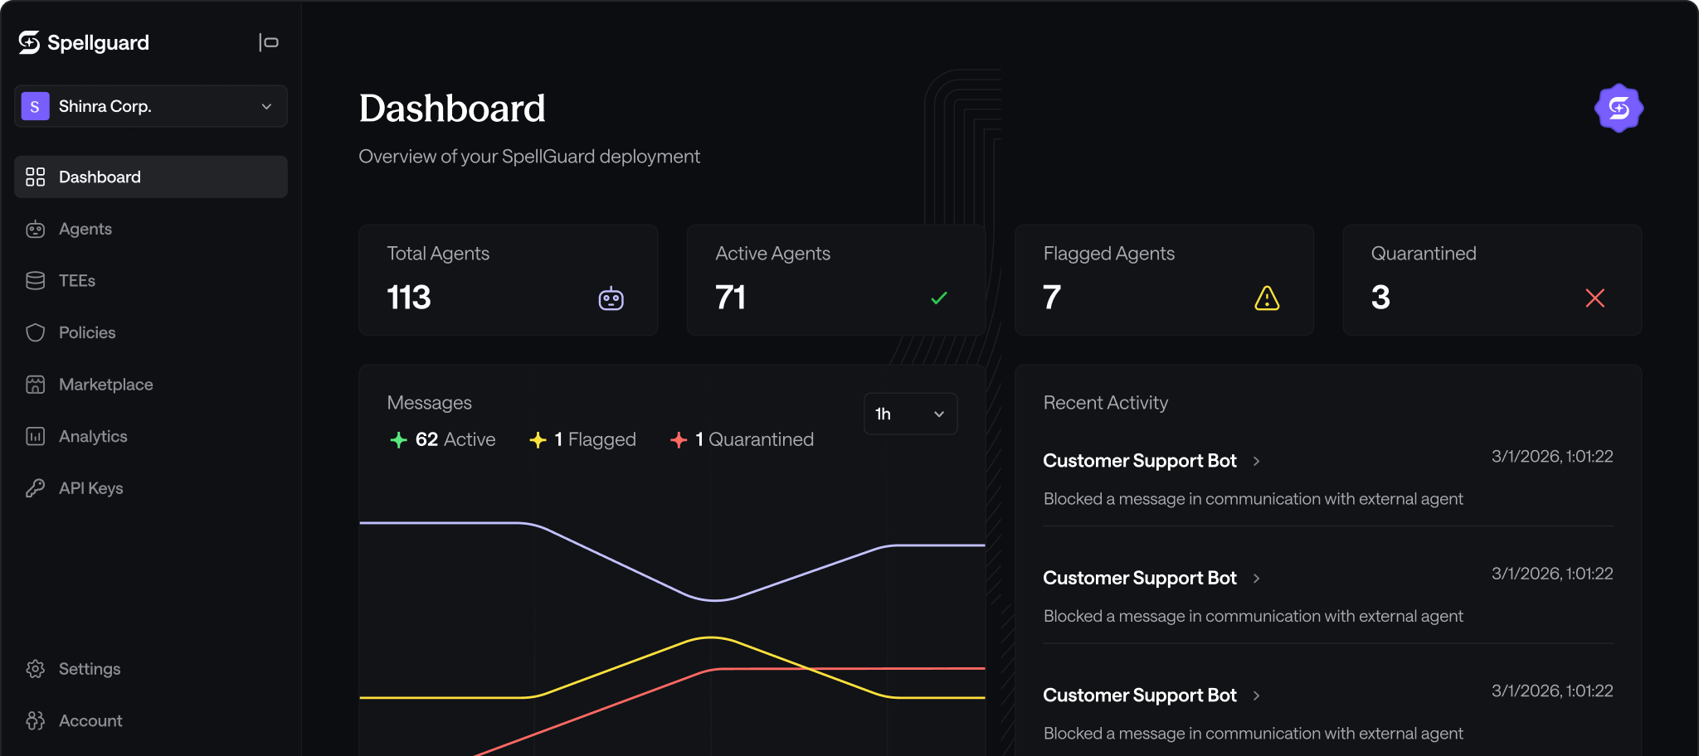Image resolution: width=1699 pixels, height=756 pixels.
Task: Click the Spellguard brand name
Action: click(x=98, y=43)
